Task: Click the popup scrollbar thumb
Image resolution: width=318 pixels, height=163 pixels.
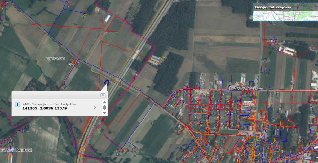Action: 104,107
